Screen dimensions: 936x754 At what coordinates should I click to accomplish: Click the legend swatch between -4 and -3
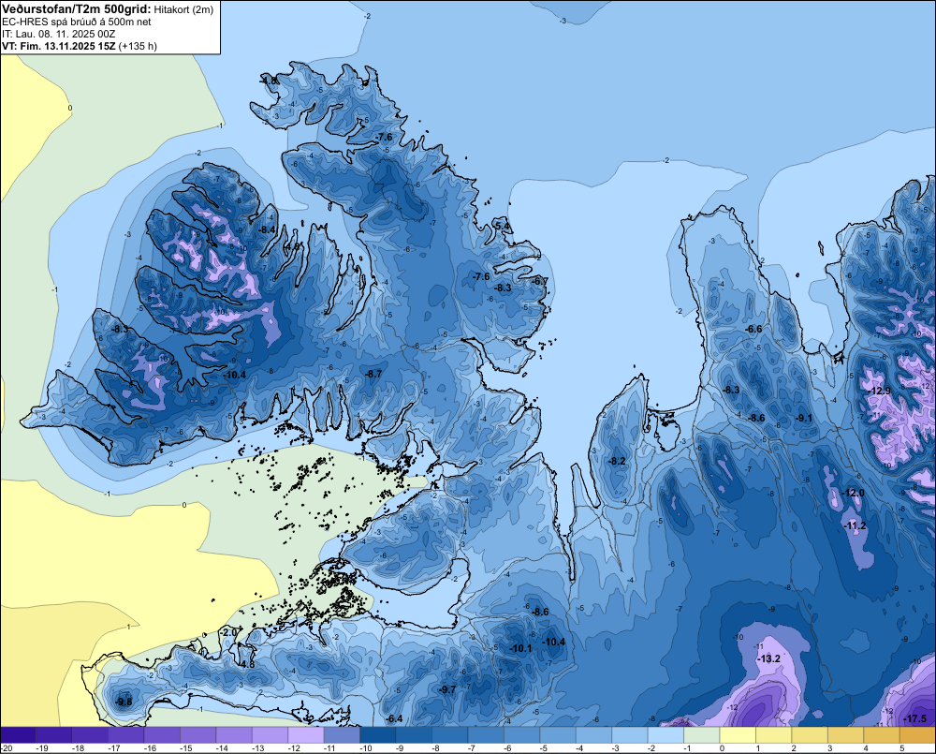point(594,735)
